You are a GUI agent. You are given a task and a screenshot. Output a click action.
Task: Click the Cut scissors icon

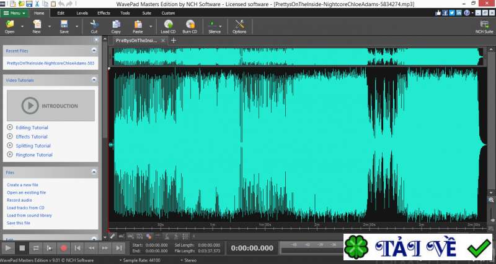pos(94,25)
